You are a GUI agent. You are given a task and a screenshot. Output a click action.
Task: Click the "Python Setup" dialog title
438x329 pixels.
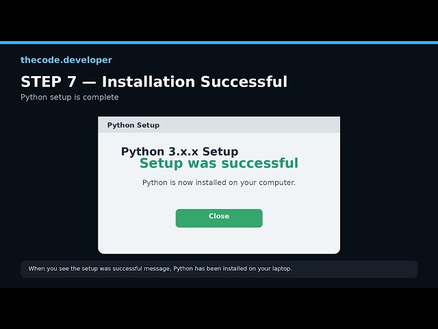pos(133,125)
